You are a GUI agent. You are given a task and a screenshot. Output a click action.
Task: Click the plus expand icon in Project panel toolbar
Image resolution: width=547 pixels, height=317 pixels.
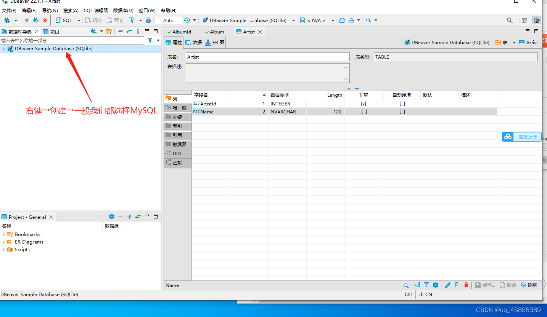129,217
